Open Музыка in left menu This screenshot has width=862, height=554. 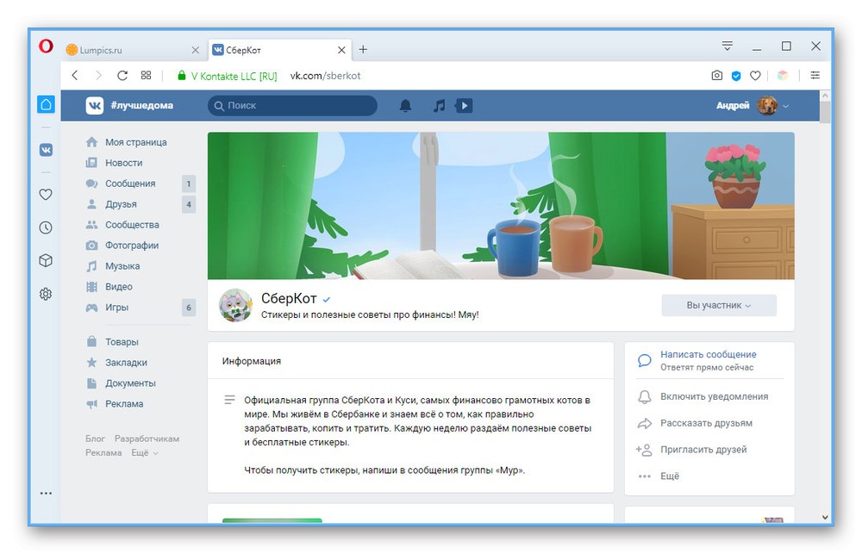click(122, 266)
